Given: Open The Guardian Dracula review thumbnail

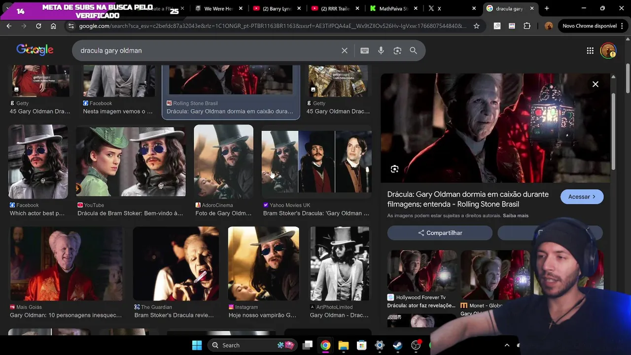Looking at the screenshot, I should 175,264.
